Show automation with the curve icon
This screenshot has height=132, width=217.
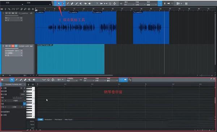tap(13, 9)
